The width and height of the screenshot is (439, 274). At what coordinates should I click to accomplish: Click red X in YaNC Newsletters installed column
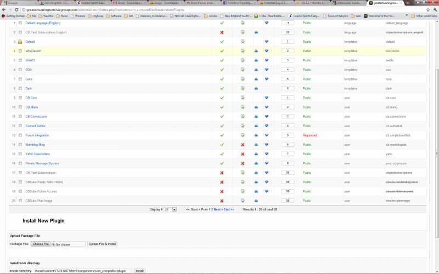click(x=243, y=154)
